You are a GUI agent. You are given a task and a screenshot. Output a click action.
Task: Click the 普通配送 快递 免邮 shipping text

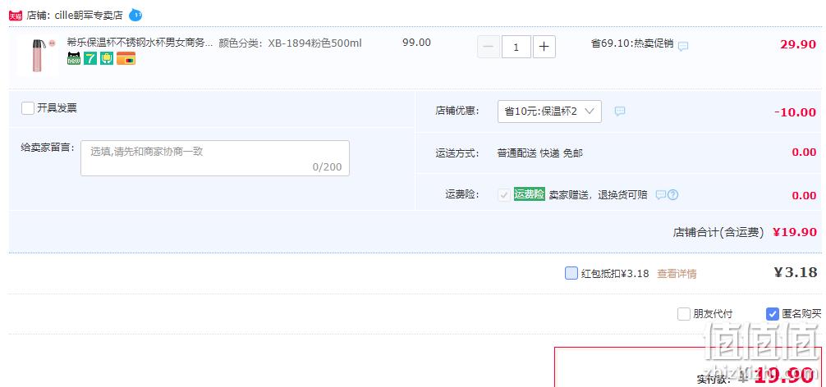point(540,153)
